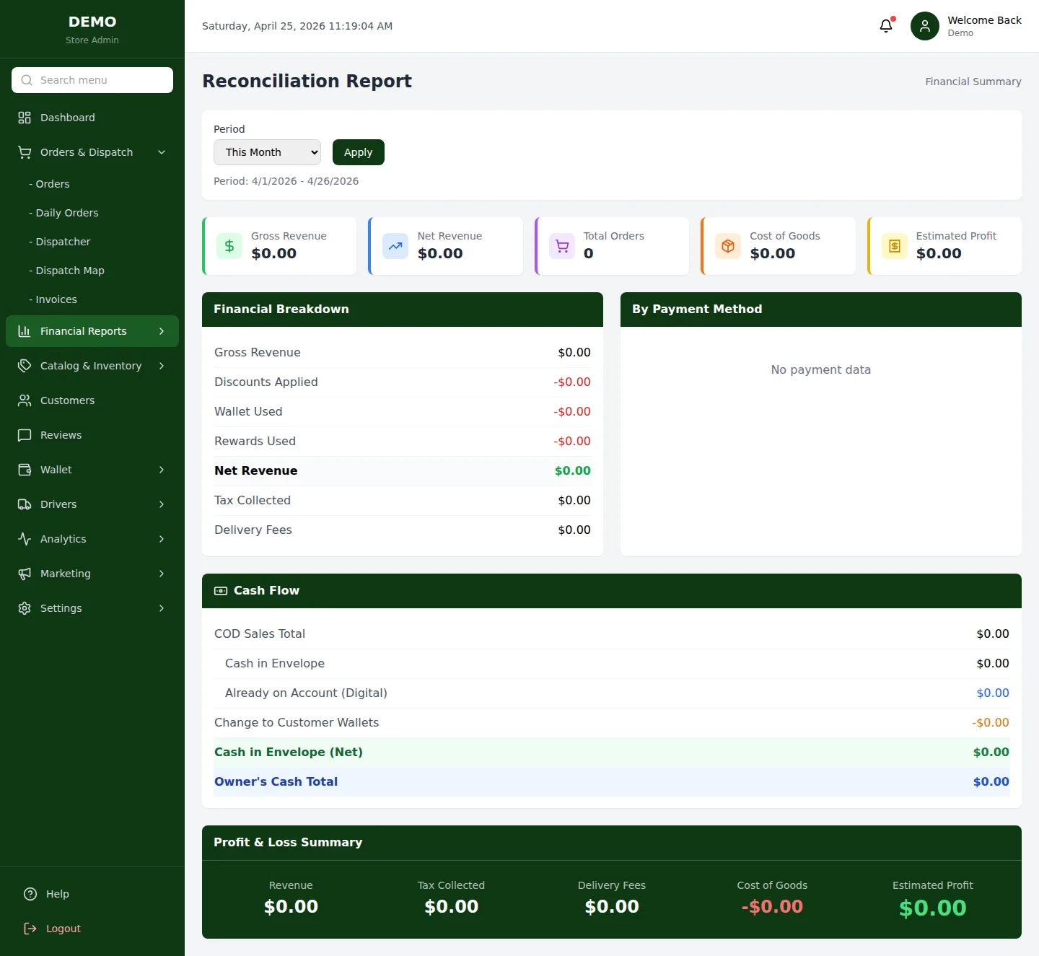The image size is (1039, 956).
Task: Expand the Wallet submenu arrow
Action: point(162,470)
